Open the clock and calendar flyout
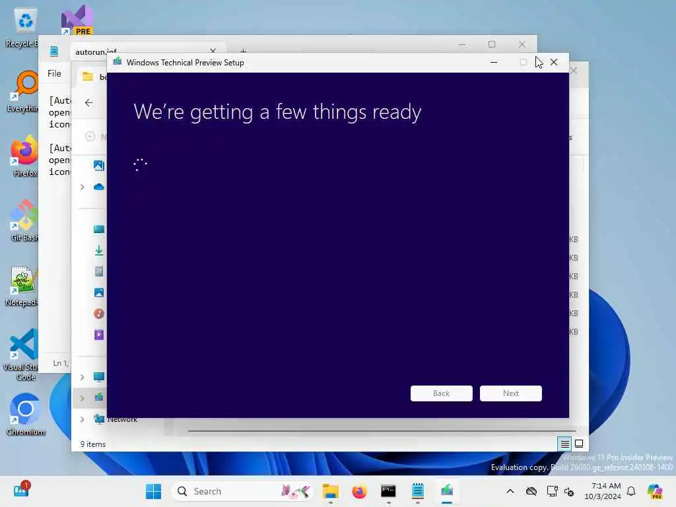676x507 pixels. [x=602, y=491]
